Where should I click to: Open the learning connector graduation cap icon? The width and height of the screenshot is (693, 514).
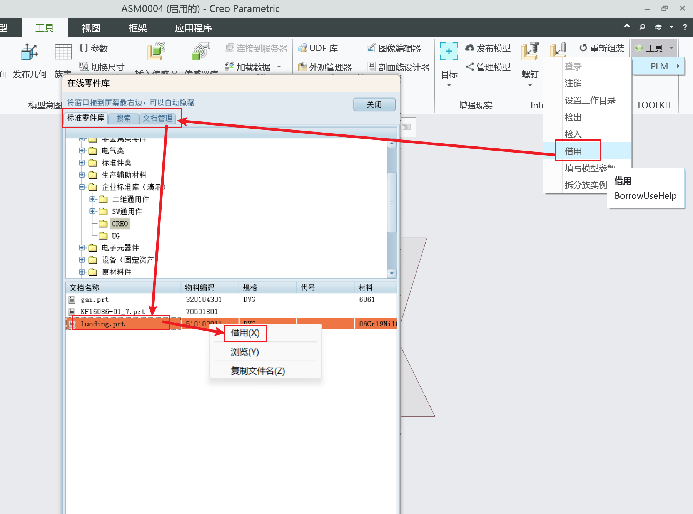658,27
